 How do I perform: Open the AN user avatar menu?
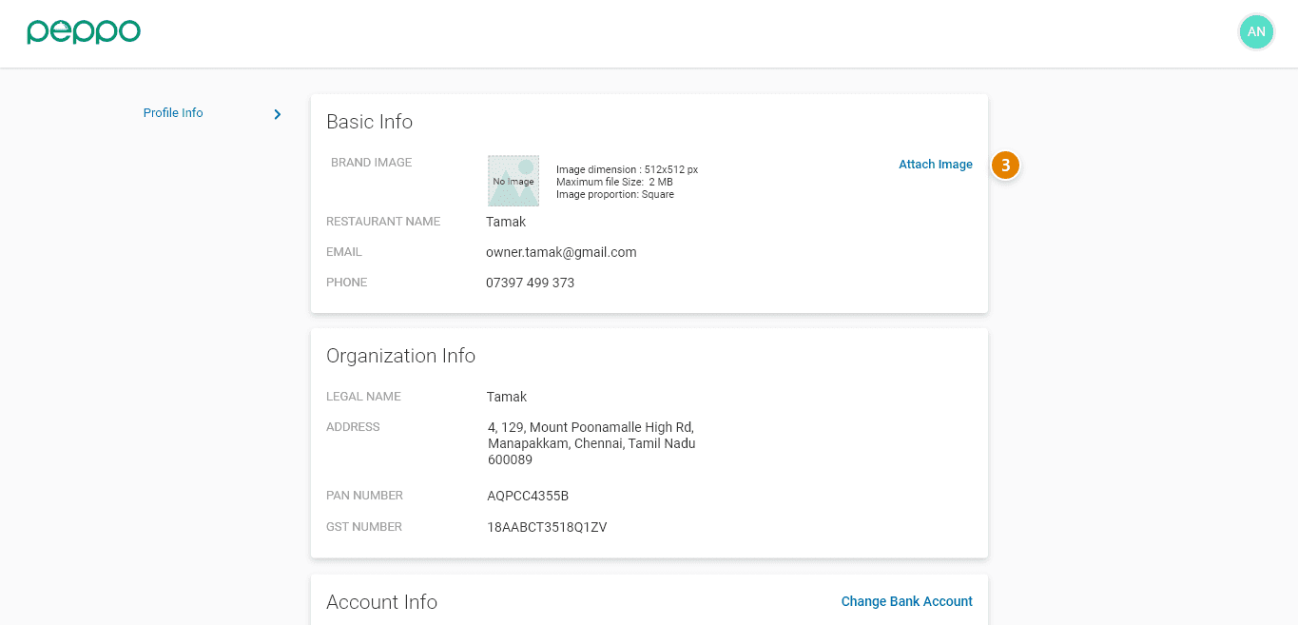pyautogui.click(x=1256, y=31)
